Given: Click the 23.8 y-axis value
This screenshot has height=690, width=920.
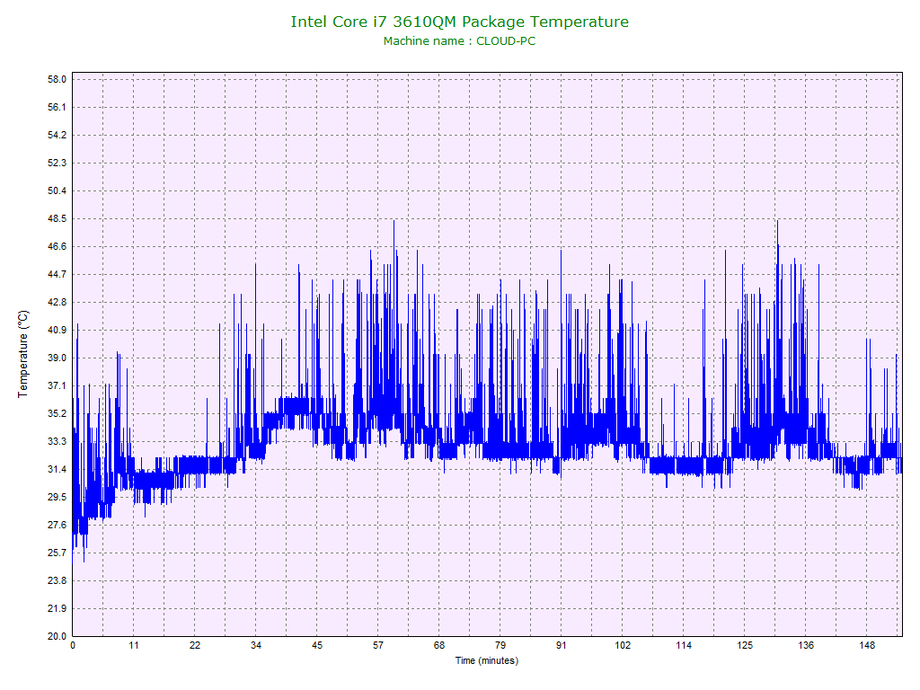Looking at the screenshot, I should tap(57, 581).
